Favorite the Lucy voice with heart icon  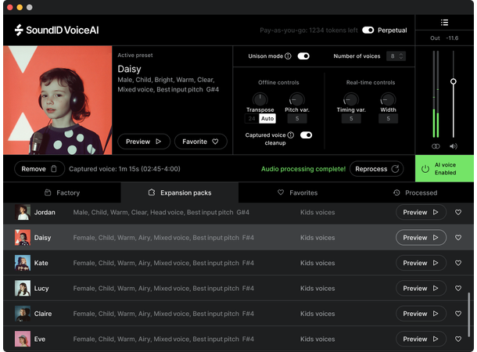point(458,288)
